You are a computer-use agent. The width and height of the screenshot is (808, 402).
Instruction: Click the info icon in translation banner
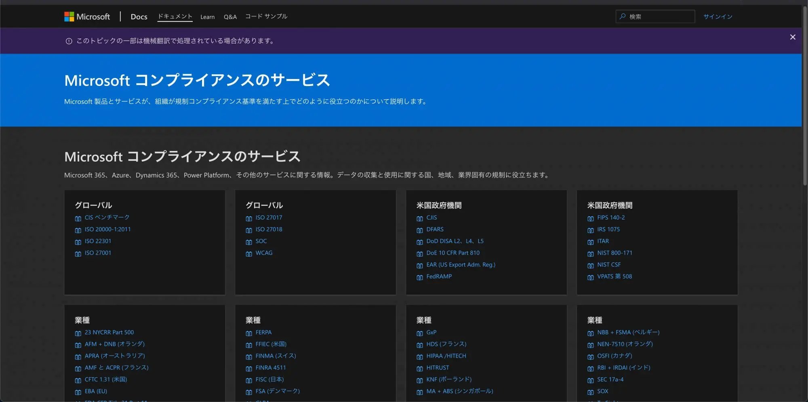69,41
